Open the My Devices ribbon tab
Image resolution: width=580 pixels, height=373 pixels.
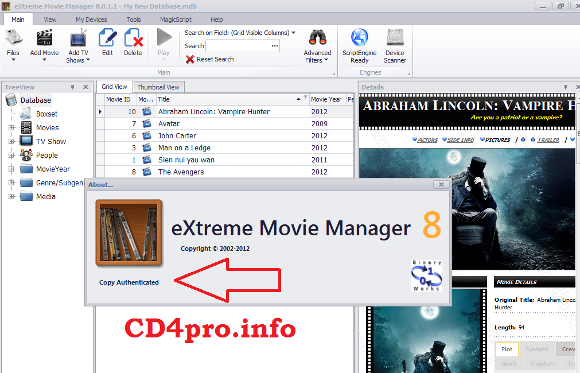(x=91, y=20)
